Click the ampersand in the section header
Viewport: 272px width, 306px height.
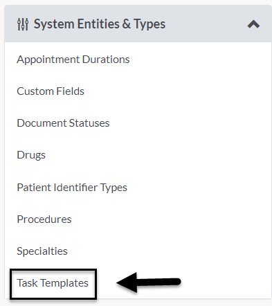[127, 24]
